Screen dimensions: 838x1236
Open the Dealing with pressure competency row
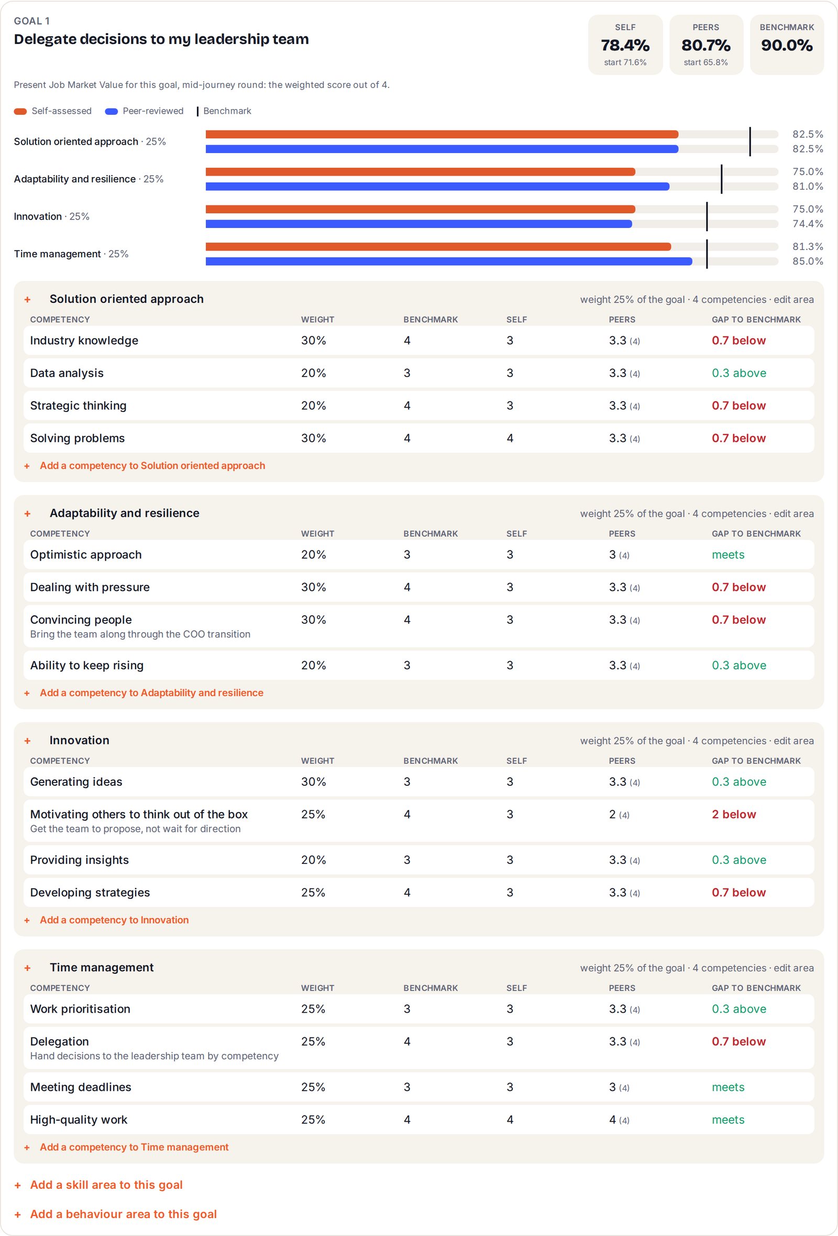418,587
